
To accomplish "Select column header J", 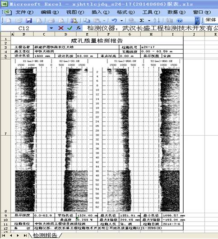I will [194, 34].
